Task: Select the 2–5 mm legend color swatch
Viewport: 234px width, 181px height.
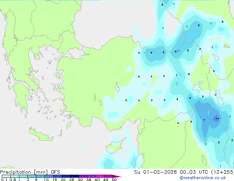Action: 32,176
